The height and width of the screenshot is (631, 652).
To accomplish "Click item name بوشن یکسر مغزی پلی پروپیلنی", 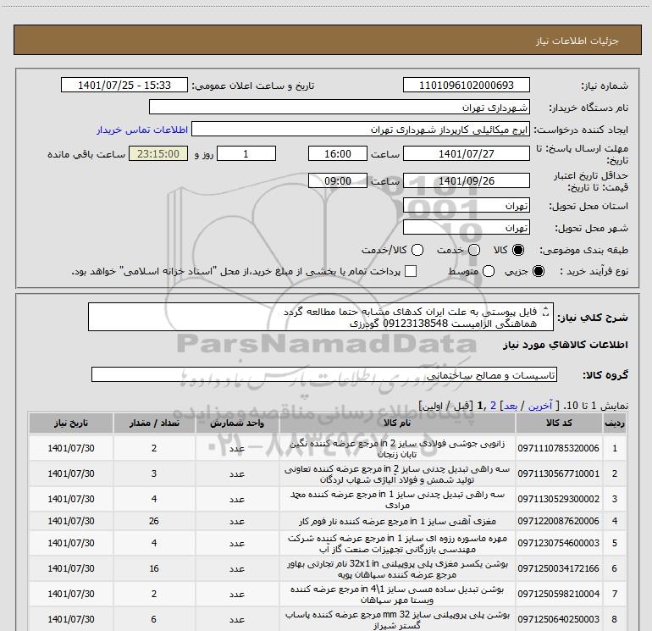I will [397, 568].
